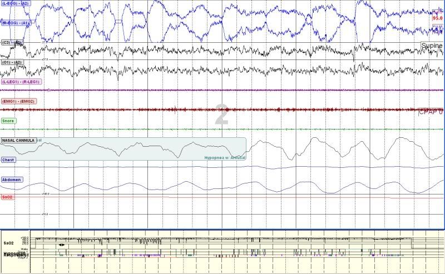The image size is (445, 274).
Task: Click the SpO2 95.0 value readout
Action: tap(438, 18)
